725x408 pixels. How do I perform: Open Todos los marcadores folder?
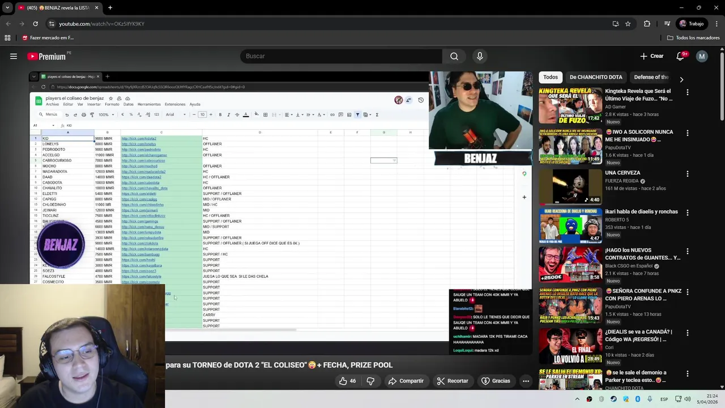click(693, 38)
